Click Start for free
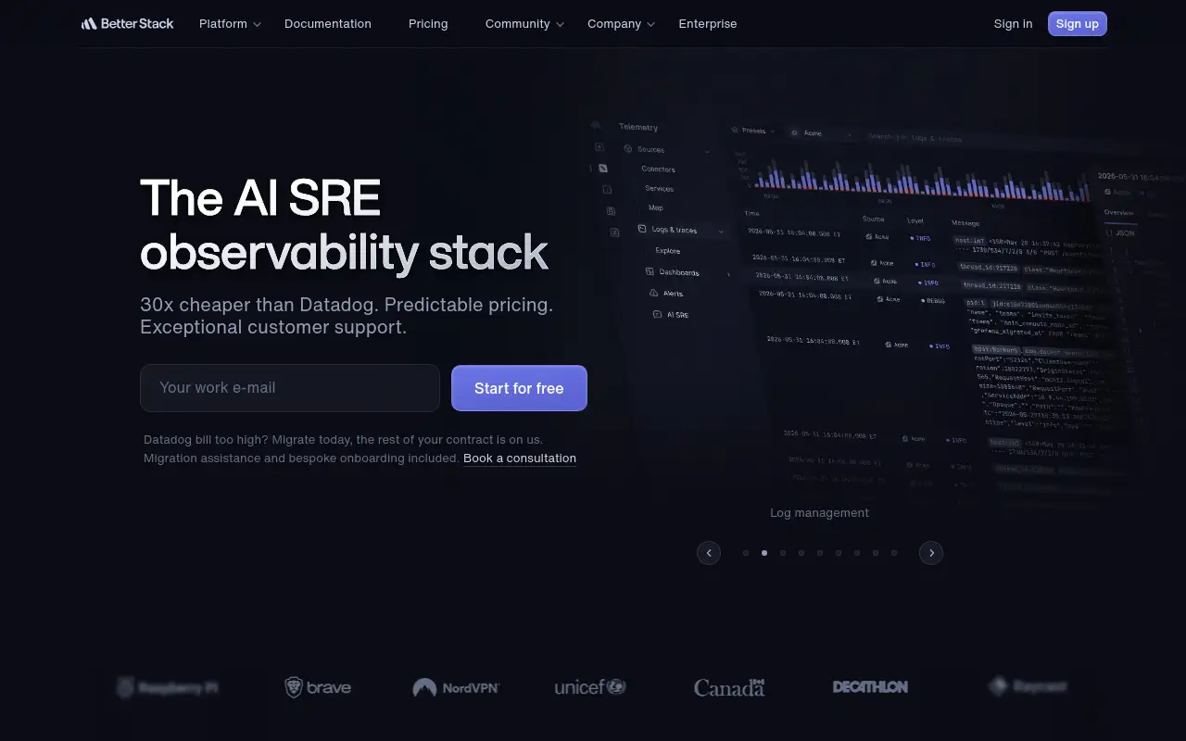 tap(519, 388)
